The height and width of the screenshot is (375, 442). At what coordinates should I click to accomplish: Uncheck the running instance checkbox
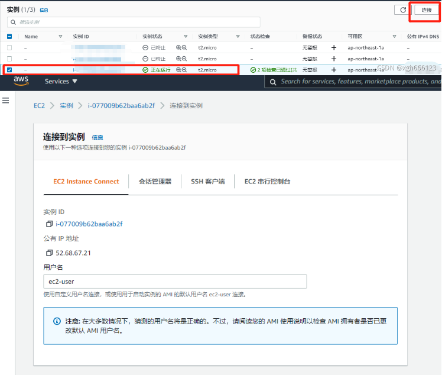[9, 70]
